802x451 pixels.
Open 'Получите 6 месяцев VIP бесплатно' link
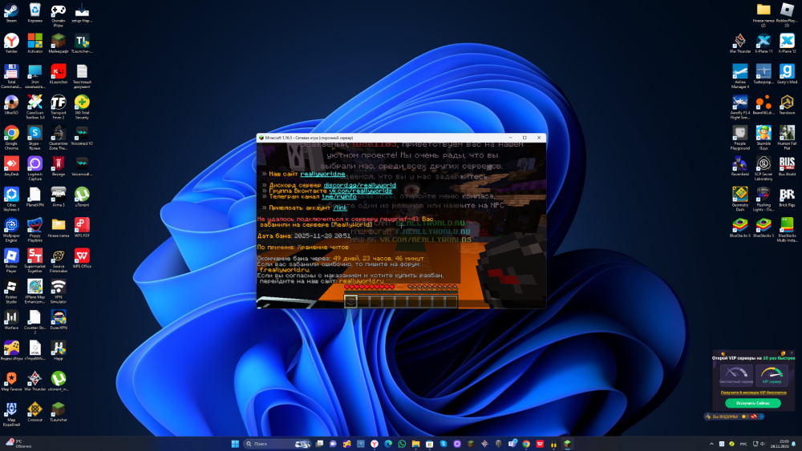point(753,393)
